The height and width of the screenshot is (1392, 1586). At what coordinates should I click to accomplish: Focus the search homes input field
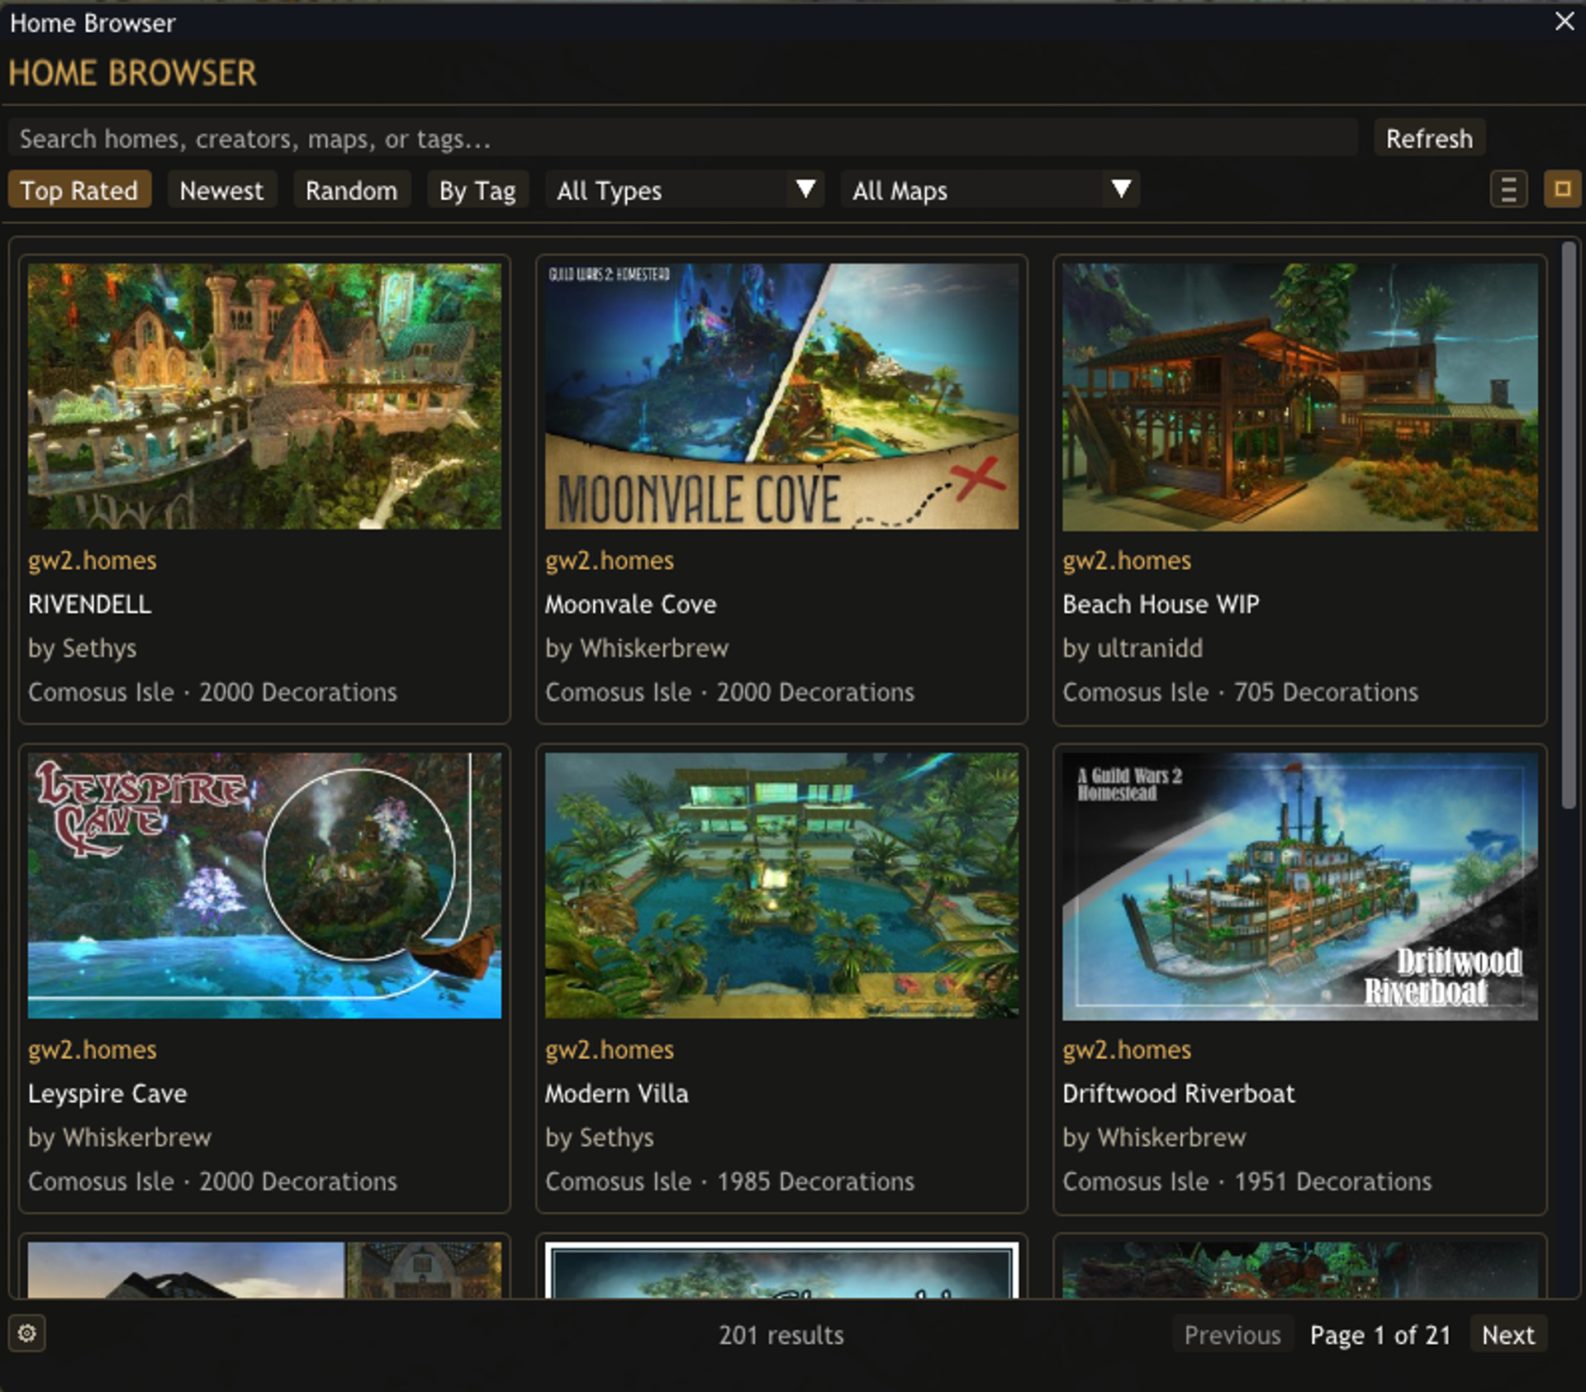click(683, 138)
